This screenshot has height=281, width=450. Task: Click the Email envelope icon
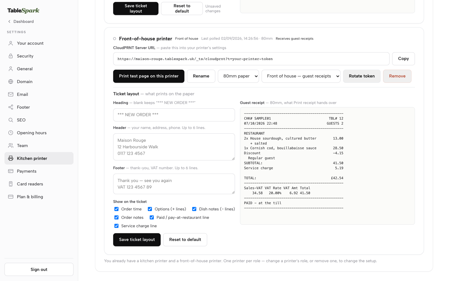coord(11,95)
